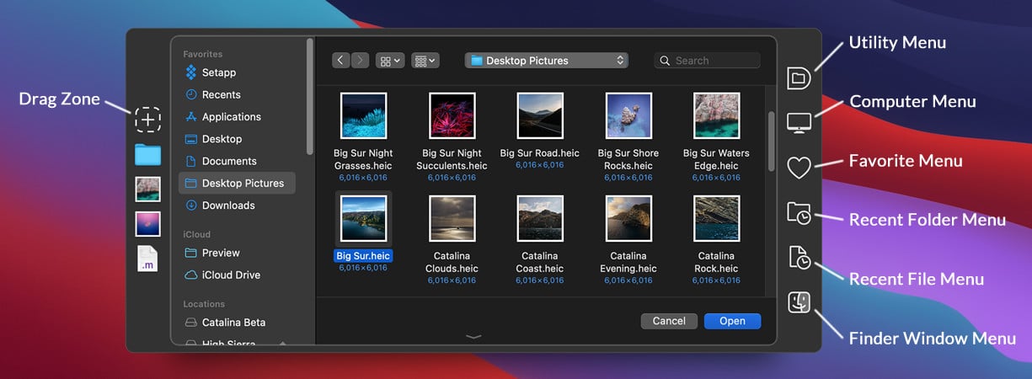Open the grouping options dropdown
Screen dimensions: 1032x379
point(425,61)
